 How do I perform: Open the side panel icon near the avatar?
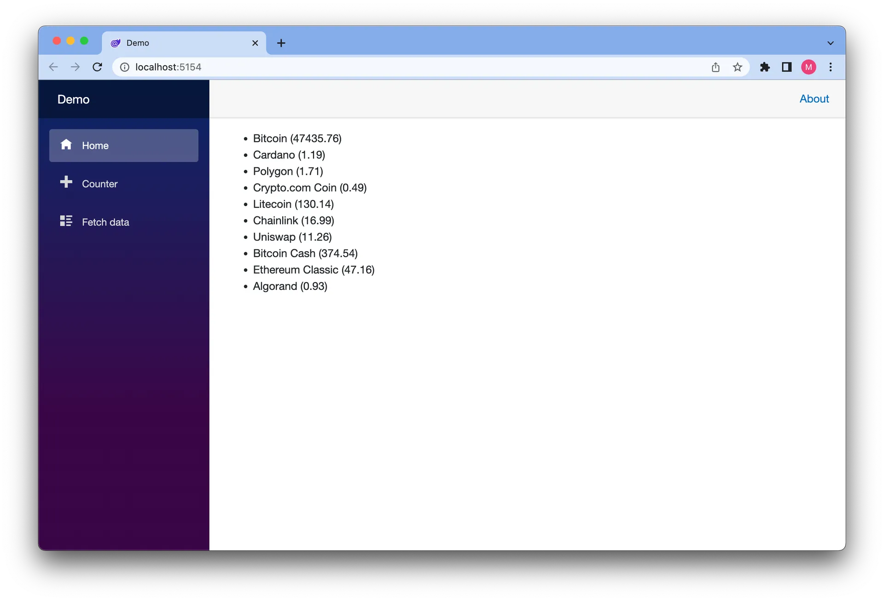point(787,67)
